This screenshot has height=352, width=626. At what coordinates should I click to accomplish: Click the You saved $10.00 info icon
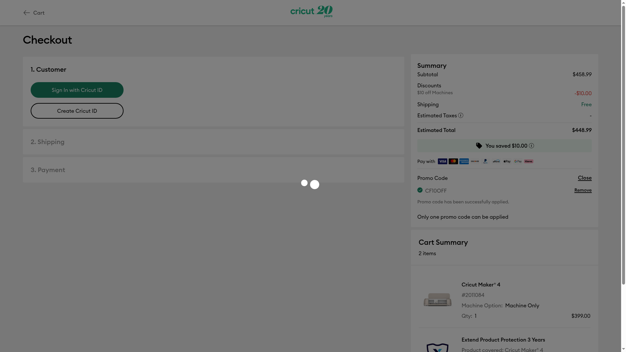point(531,146)
